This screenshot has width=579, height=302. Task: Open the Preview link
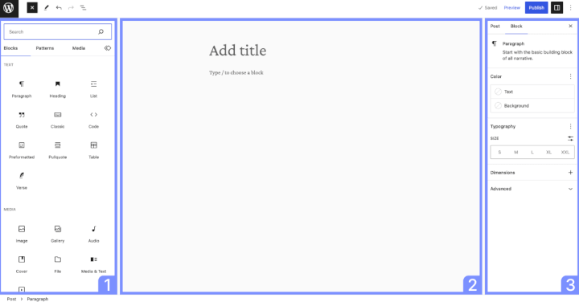[x=511, y=8]
